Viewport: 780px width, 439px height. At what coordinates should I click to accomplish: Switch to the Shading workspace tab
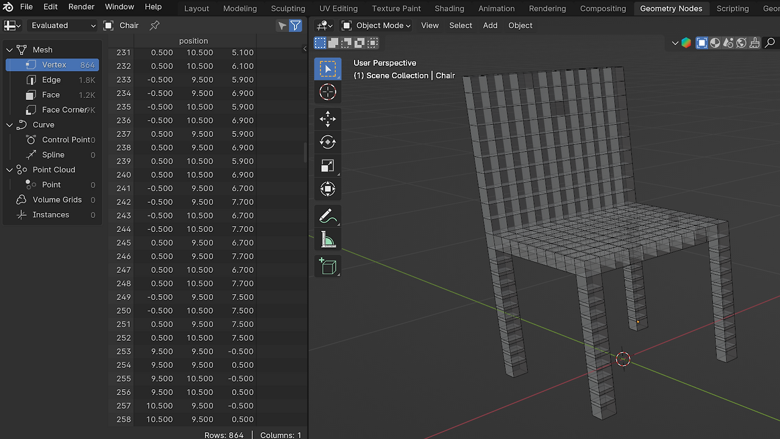coord(449,9)
